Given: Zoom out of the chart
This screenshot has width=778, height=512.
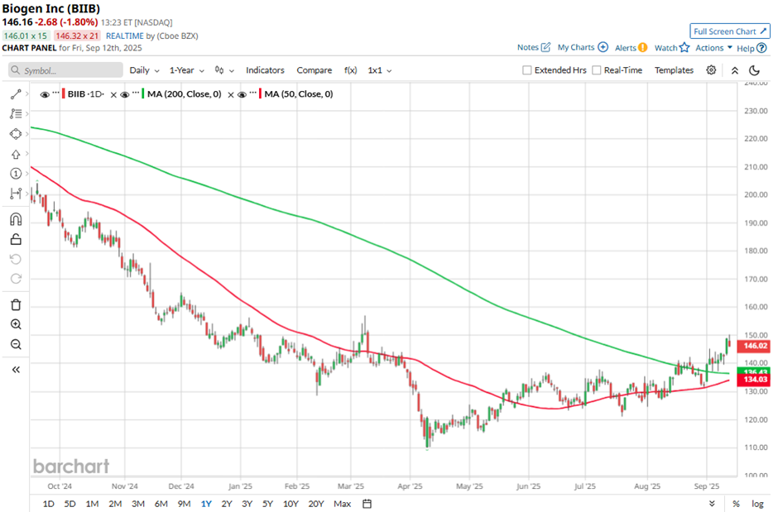Looking at the screenshot, I should coord(16,344).
